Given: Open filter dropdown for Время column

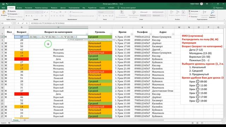Looking at the screenshot, I should (x=132, y=34).
